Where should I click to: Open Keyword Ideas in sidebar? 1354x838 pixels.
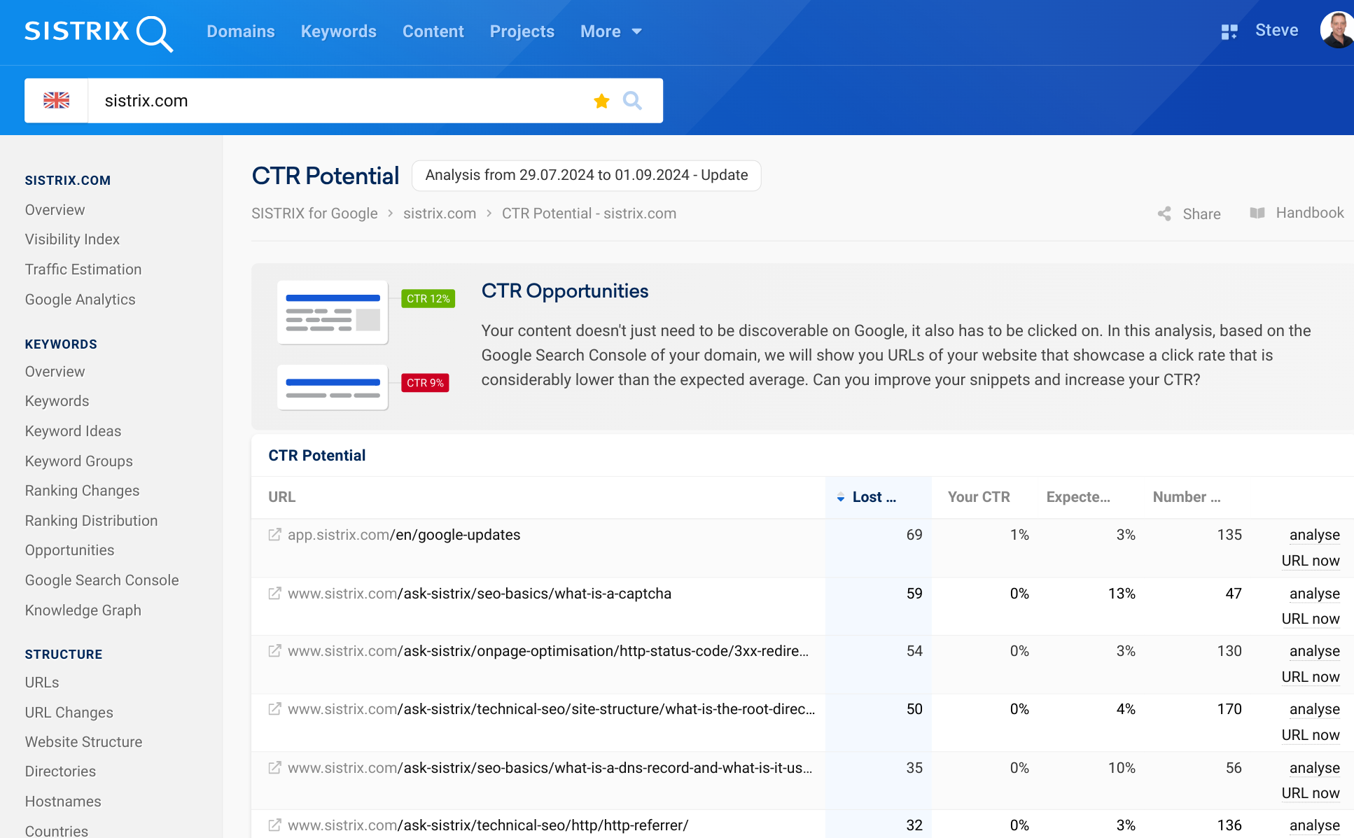73,431
